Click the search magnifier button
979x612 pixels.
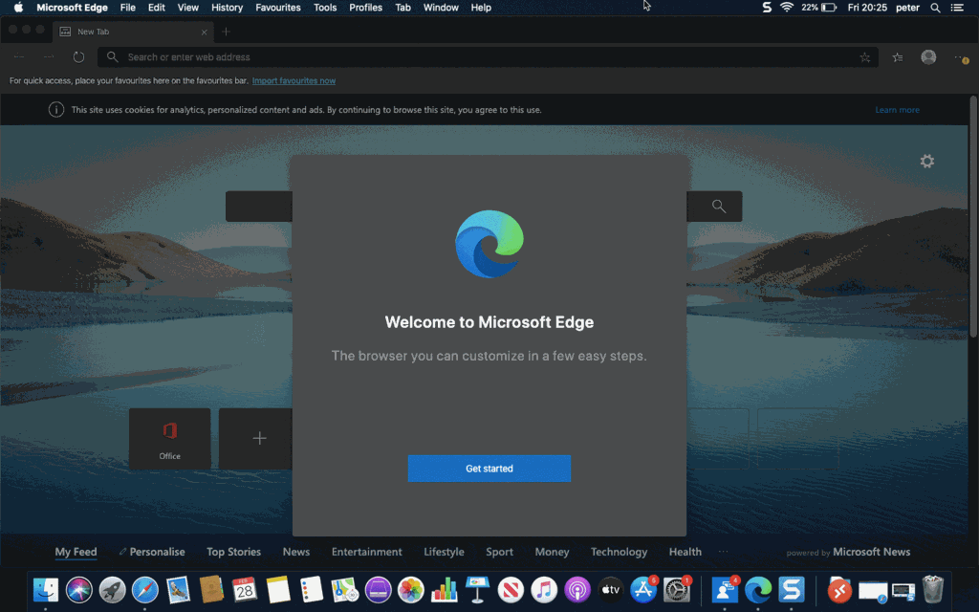coord(718,207)
